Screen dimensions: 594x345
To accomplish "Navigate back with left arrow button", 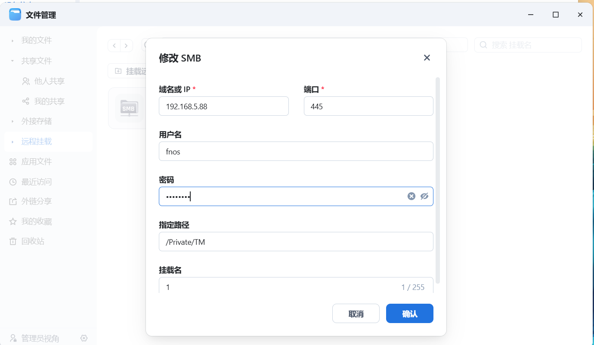I will pos(114,45).
